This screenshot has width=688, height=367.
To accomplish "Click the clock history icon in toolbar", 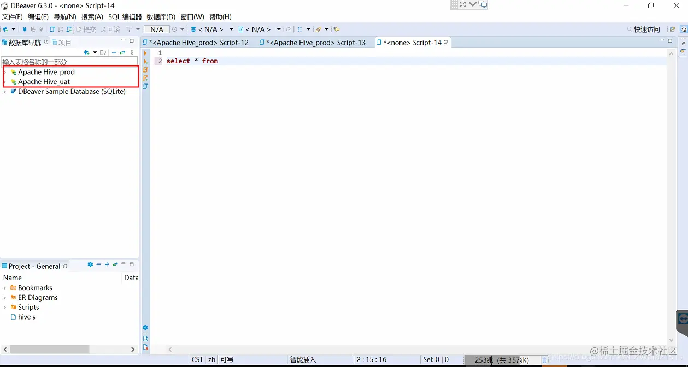I will click(174, 29).
